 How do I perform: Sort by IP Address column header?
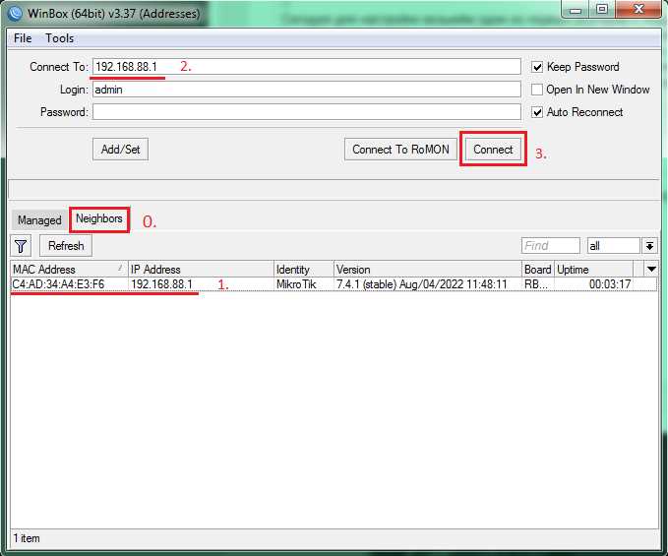coord(201,270)
